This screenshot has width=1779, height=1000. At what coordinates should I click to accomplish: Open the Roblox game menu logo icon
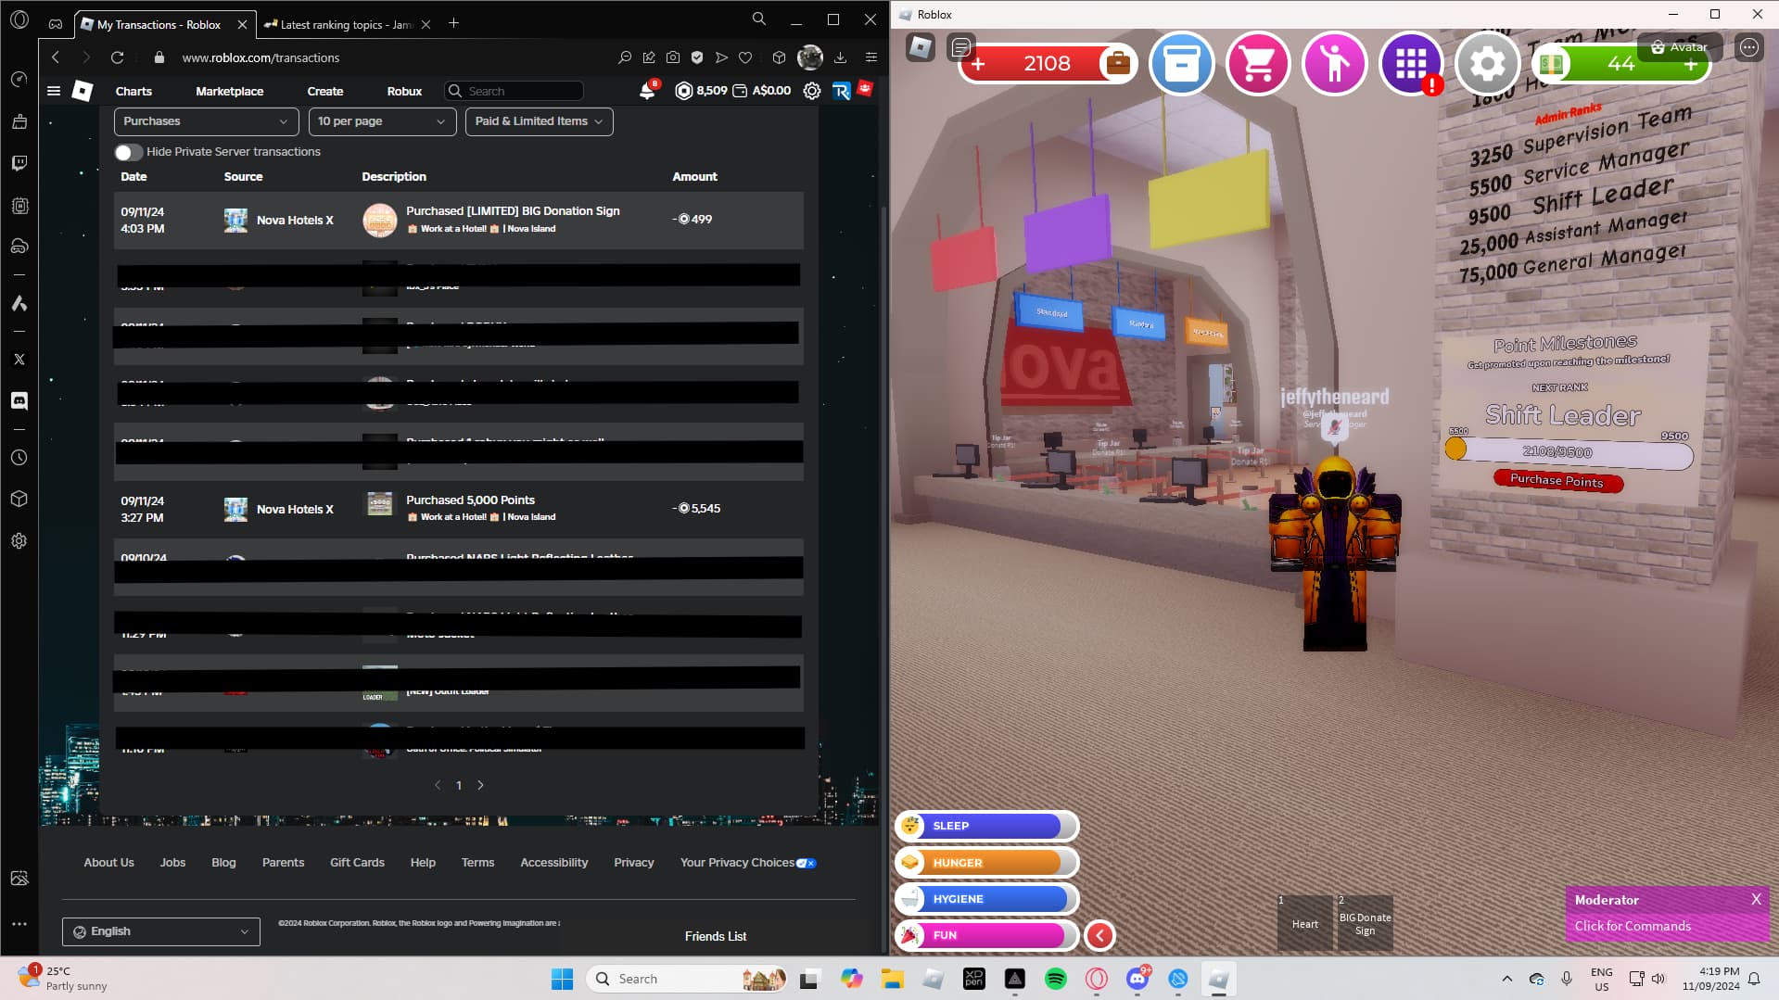[x=920, y=47]
